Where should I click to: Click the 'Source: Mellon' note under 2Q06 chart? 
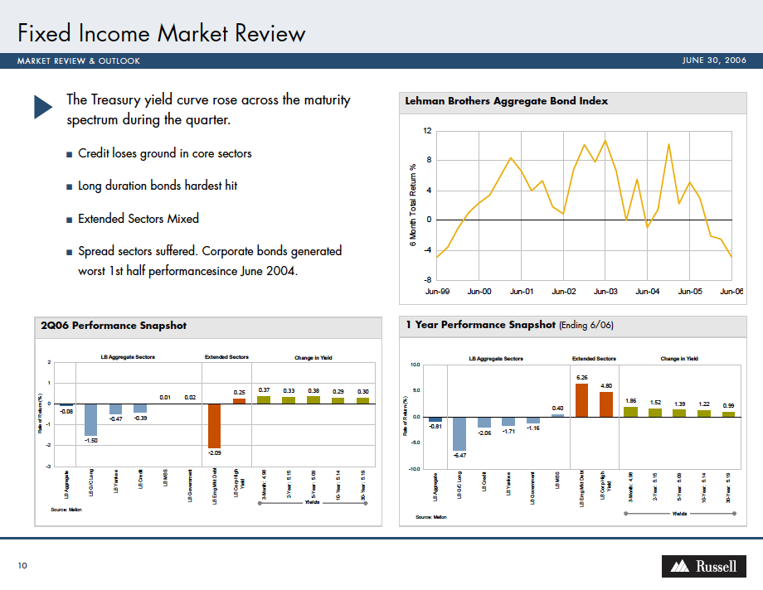click(x=66, y=510)
